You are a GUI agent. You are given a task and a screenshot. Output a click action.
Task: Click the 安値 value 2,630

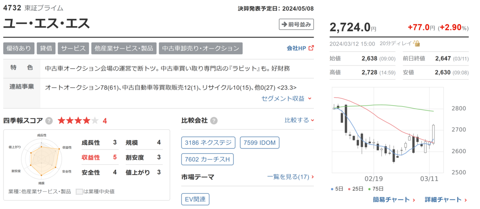[443, 72]
